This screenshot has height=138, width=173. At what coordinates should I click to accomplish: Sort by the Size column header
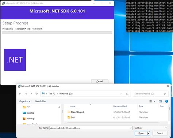(x=162, y=107)
